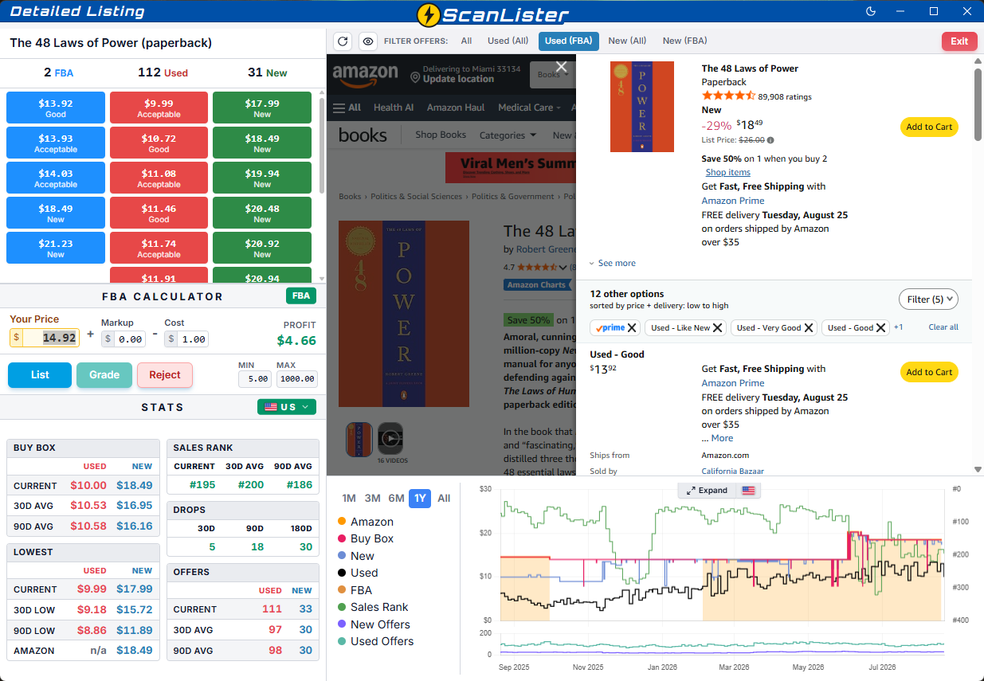Viewport: 984px width, 681px height.
Task: Expand the price history chart
Action: click(707, 491)
